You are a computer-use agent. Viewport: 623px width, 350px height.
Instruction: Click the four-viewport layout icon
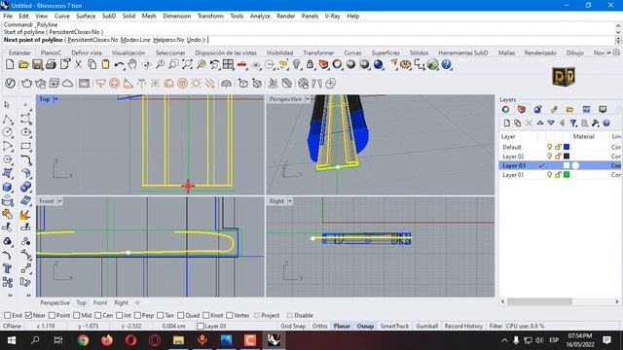click(x=228, y=64)
